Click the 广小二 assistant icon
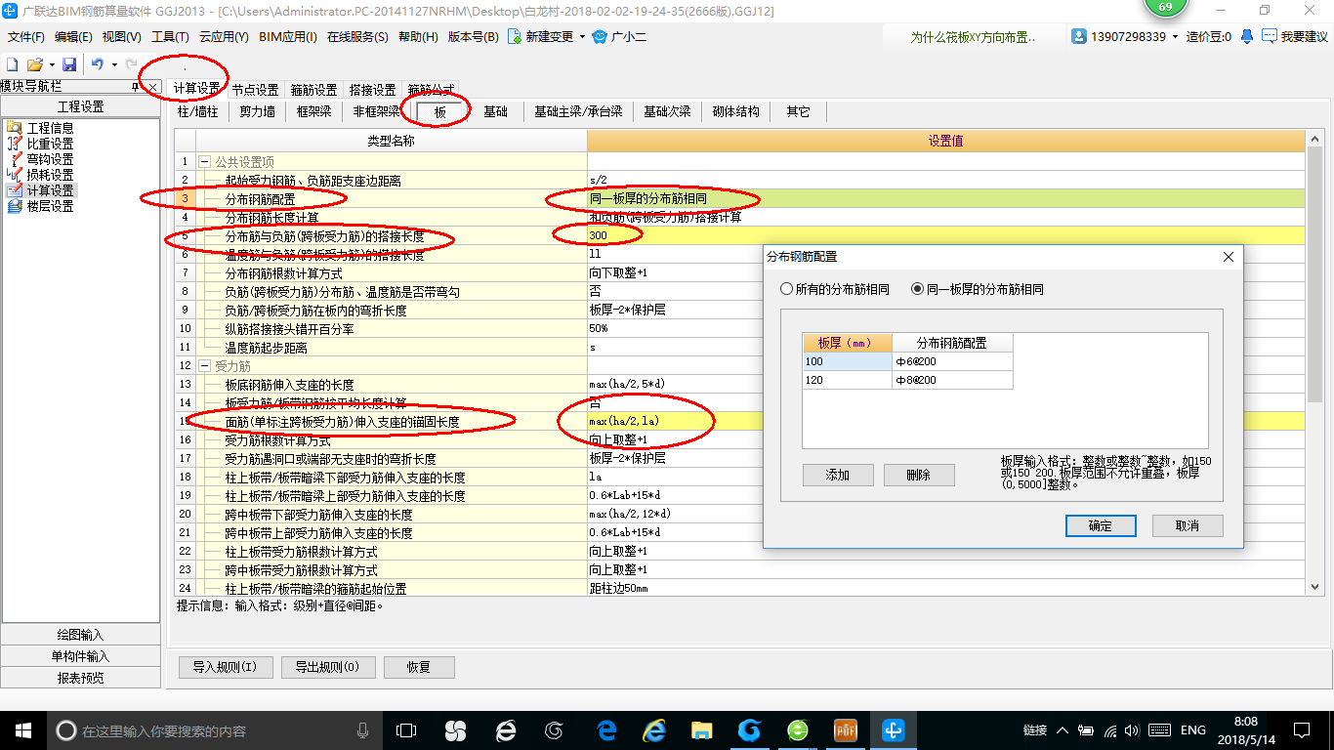This screenshot has height=750, width=1334. [x=601, y=37]
